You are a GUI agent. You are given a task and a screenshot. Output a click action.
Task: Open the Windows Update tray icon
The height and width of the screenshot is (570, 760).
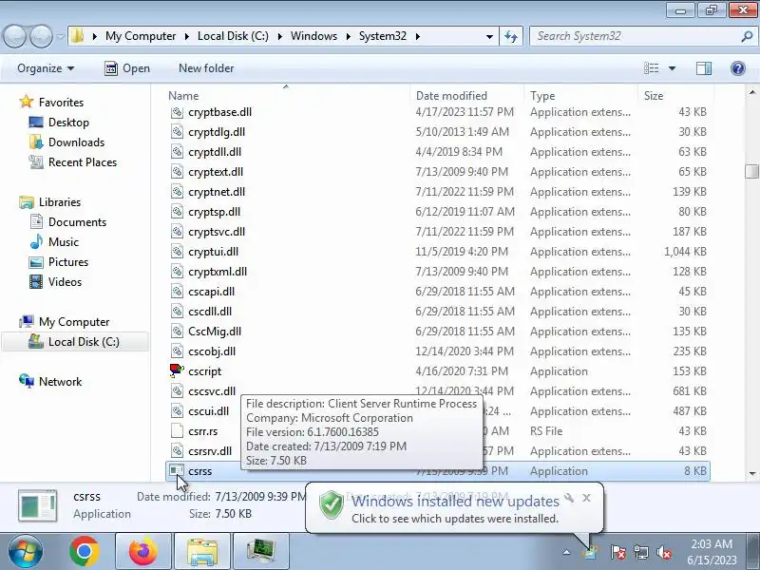click(x=590, y=552)
